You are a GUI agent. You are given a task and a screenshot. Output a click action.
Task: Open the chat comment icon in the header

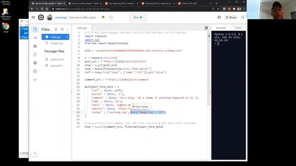click(x=219, y=18)
